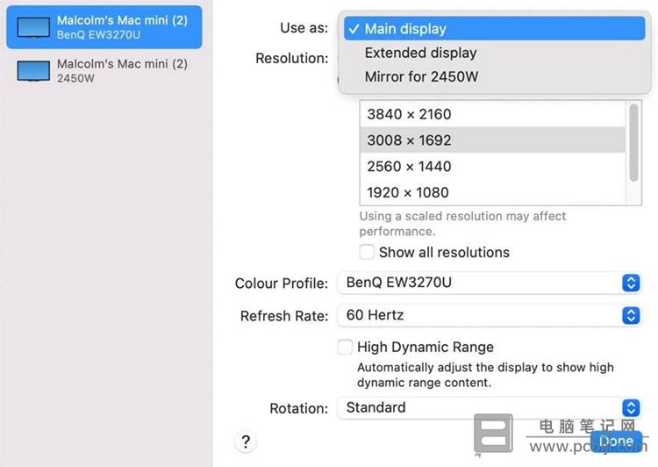Choose Extended display option
This screenshot has height=467, width=658.
pos(494,53)
